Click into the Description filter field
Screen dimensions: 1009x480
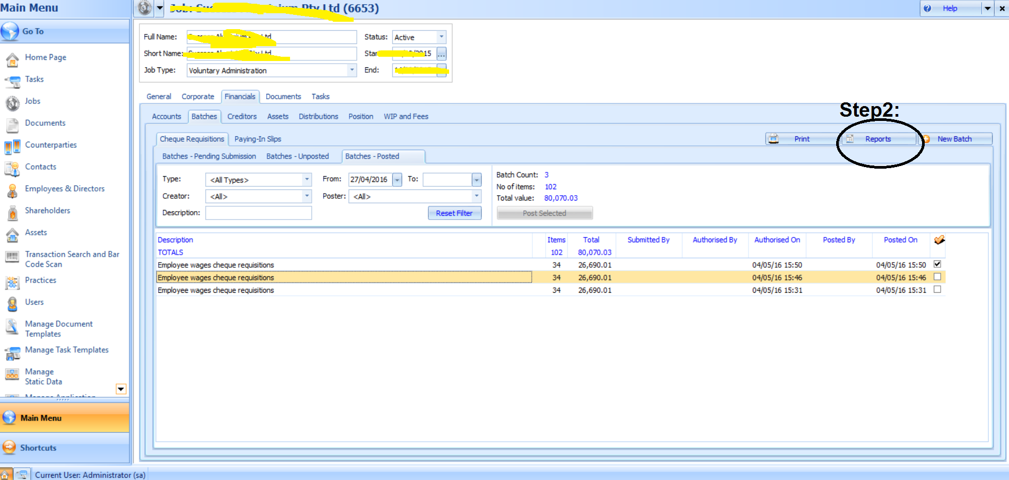(x=258, y=213)
